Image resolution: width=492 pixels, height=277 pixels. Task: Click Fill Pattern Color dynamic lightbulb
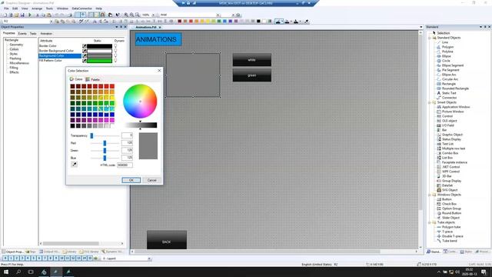[115, 61]
